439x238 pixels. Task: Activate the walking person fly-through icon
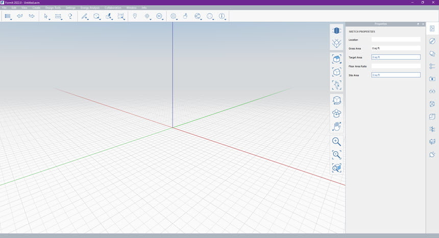(336, 85)
